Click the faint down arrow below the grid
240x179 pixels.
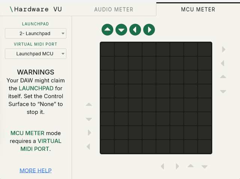[x=204, y=167]
